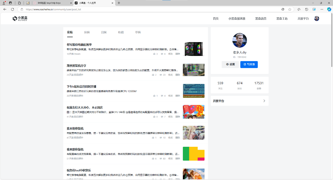View the 17531 获赞 likes count
333x180 pixels.
coord(259,86)
